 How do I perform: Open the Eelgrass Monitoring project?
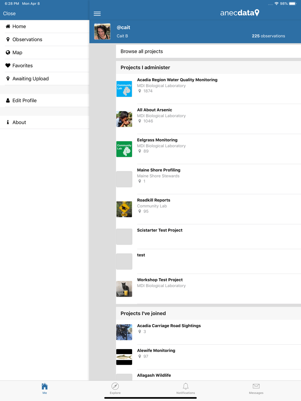click(208, 149)
